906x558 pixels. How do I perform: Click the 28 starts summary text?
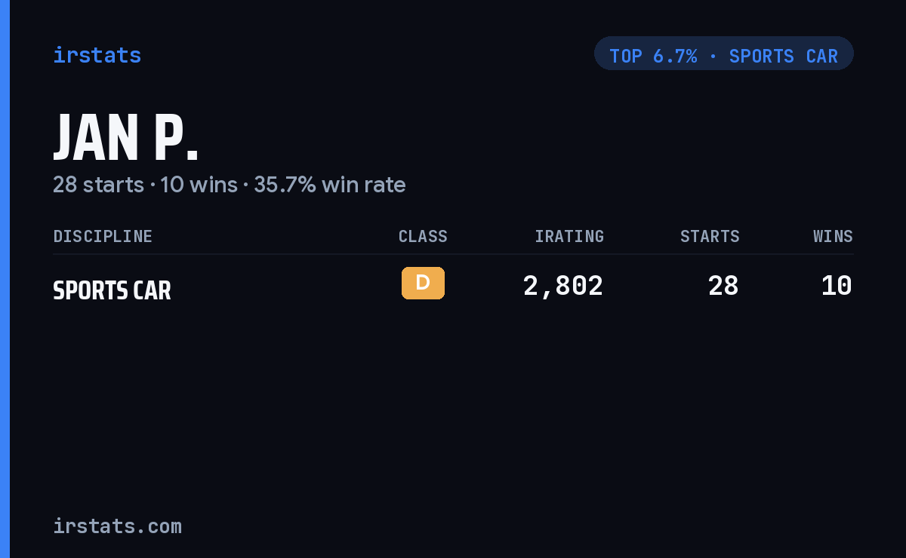[x=98, y=185]
